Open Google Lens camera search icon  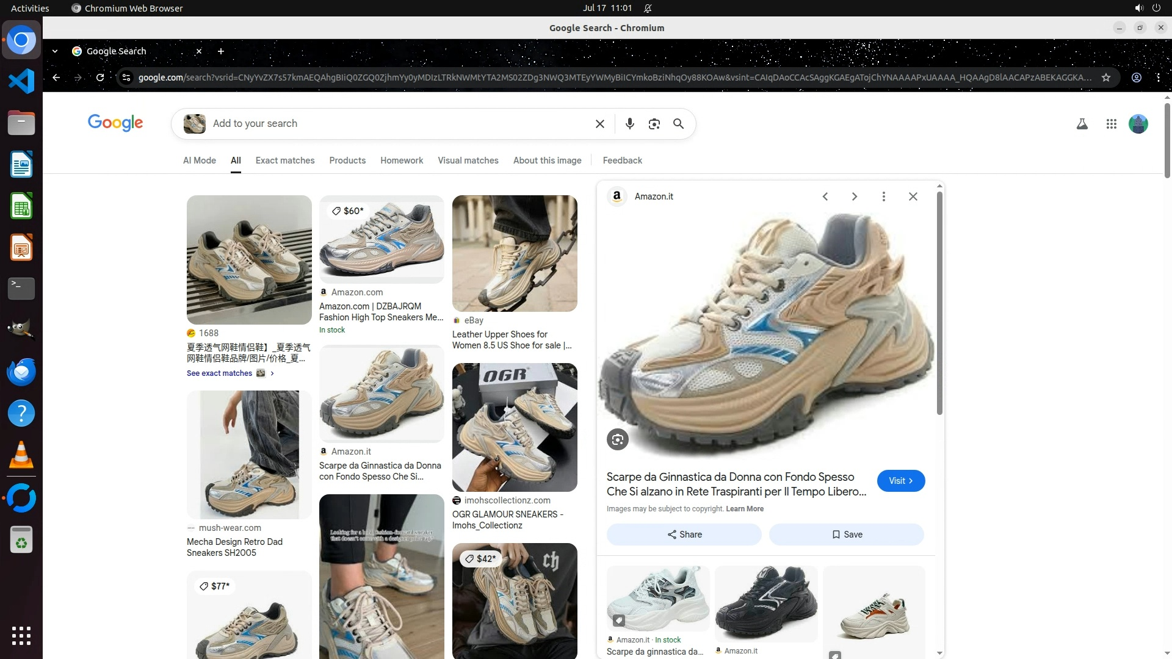click(654, 124)
